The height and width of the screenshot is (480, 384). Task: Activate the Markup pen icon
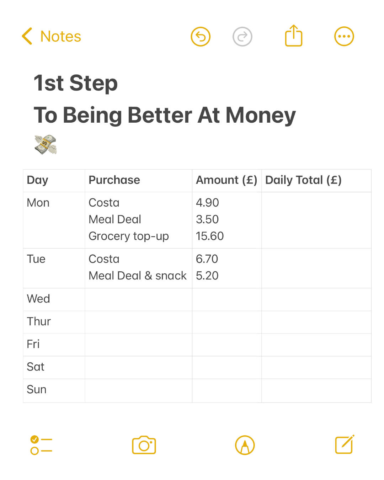245,445
